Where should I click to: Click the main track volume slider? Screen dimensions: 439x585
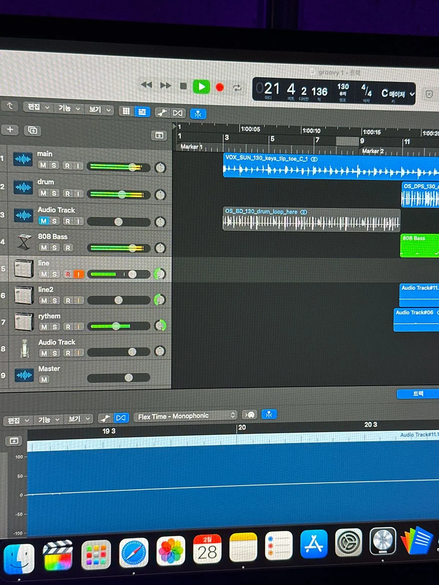tap(119, 167)
